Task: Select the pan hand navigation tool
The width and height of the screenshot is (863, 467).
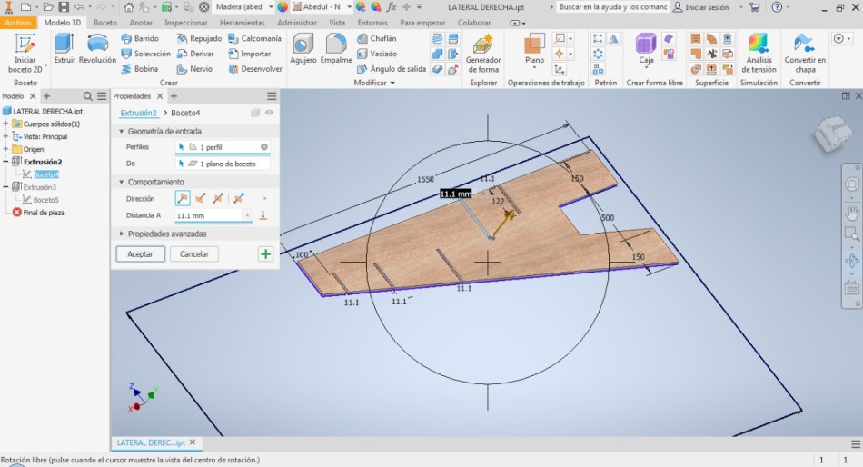Action: (851, 213)
